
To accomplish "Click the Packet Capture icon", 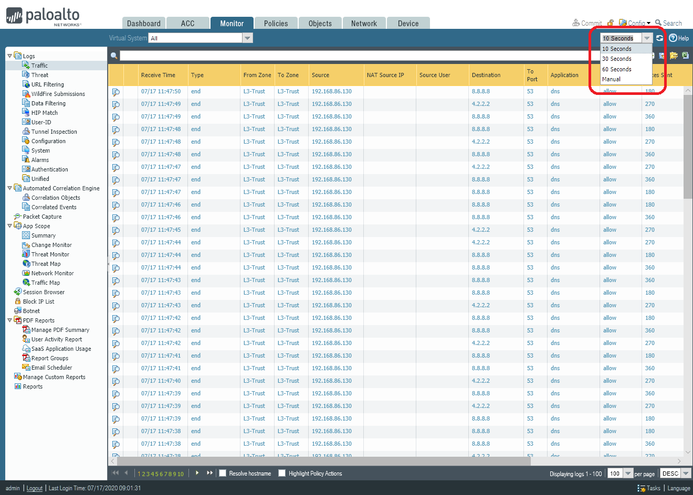I will 17,217.
